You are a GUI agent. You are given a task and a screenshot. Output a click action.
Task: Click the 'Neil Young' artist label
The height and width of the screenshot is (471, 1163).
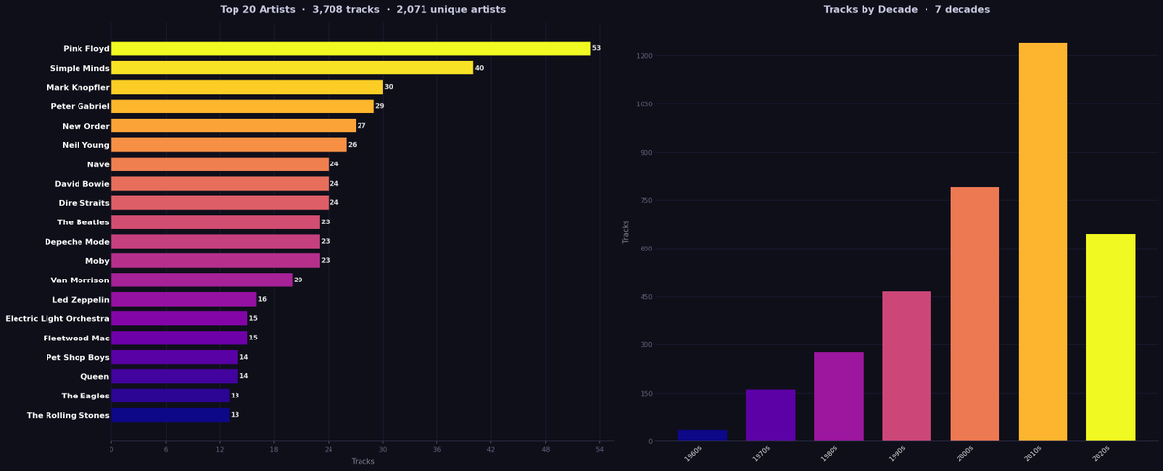85,145
